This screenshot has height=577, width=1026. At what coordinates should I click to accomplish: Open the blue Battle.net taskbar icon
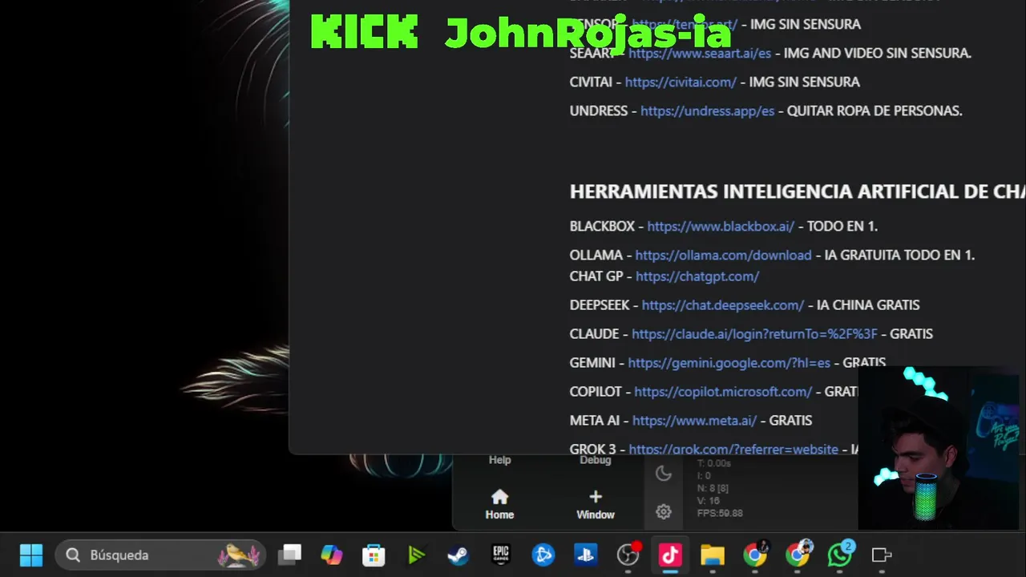click(543, 555)
